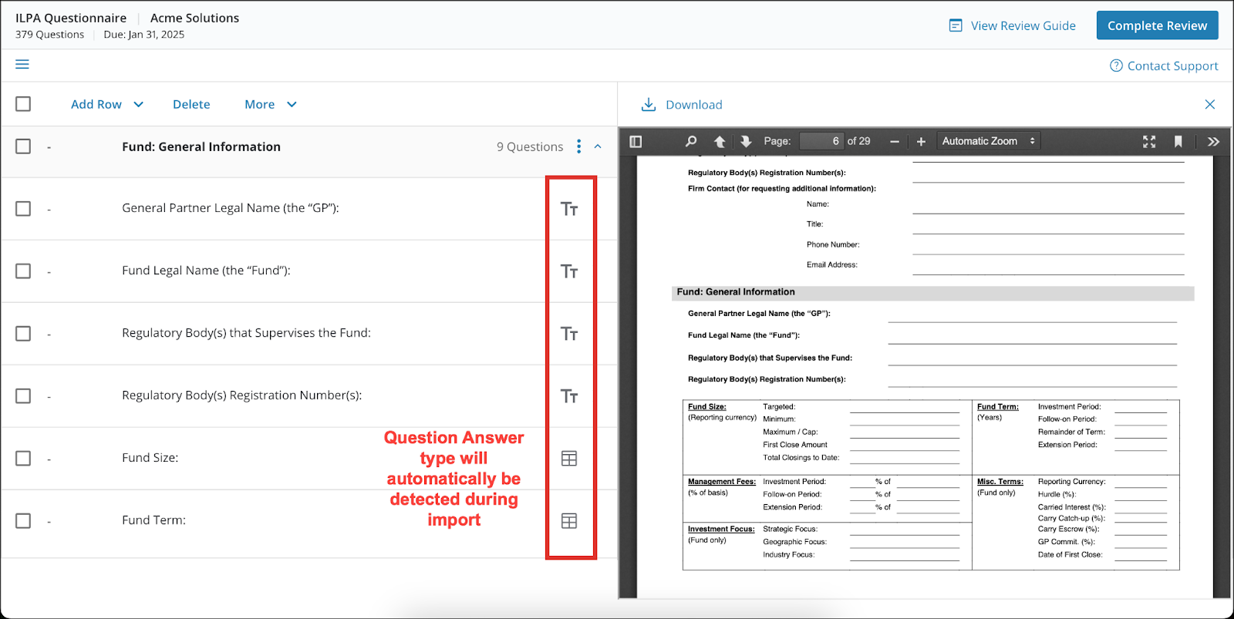Select the General Partner Legal Name checkbox

(x=23, y=209)
